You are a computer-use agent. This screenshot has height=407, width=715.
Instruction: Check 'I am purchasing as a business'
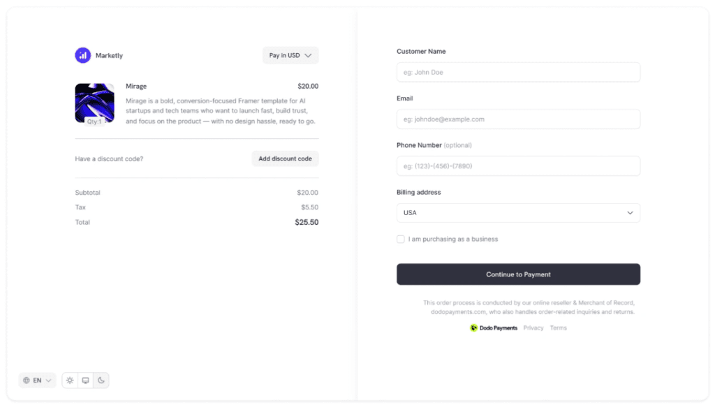point(401,239)
